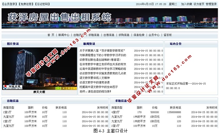Open news 谈语文教学中的德育渗透

click(94, 82)
